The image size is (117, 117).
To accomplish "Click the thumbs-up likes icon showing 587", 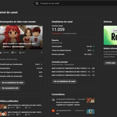I will click(20, 53).
